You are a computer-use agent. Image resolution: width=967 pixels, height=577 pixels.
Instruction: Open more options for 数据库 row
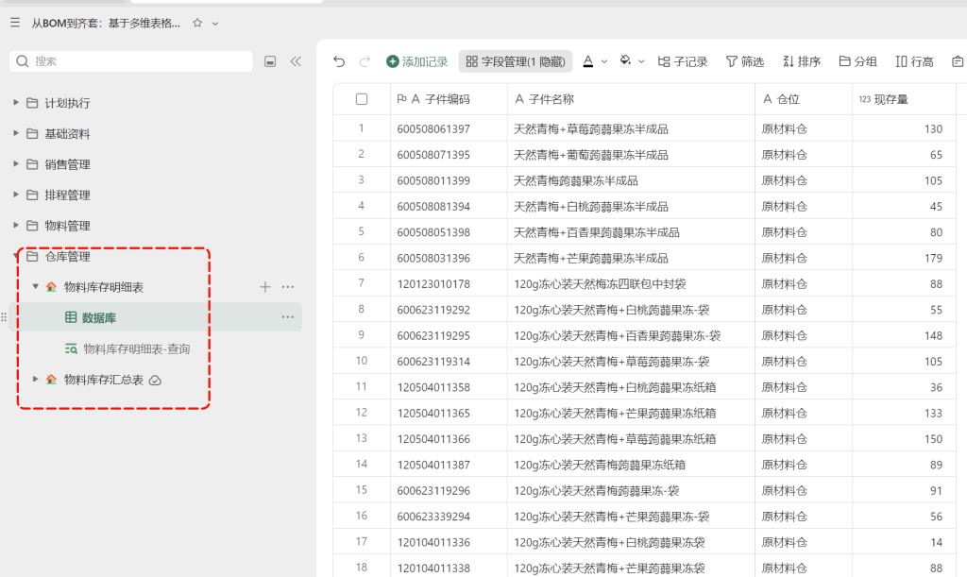[288, 317]
